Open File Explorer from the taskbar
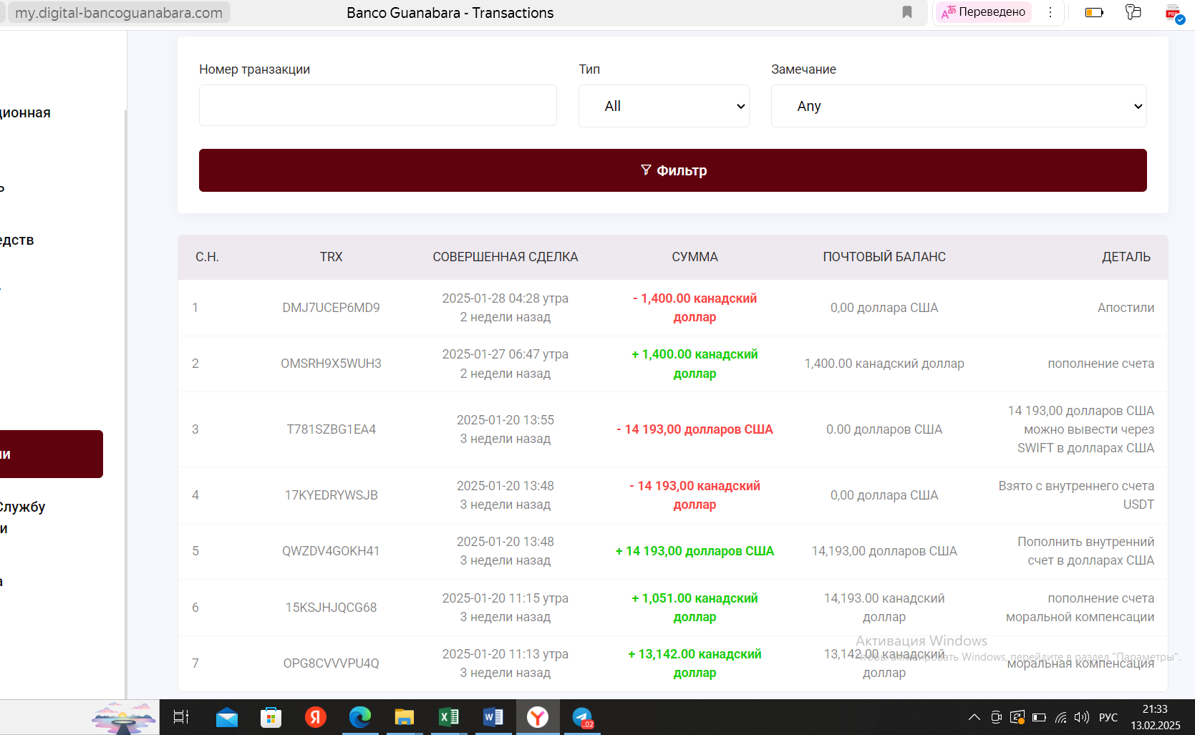Screen dimensions: 1195x735 coord(405,717)
